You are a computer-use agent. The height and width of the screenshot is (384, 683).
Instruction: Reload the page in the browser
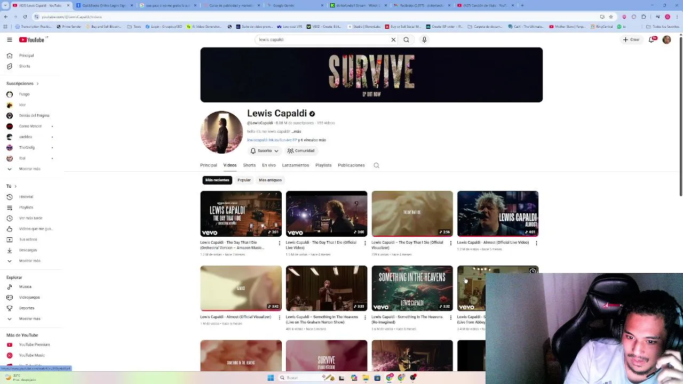(x=25, y=17)
